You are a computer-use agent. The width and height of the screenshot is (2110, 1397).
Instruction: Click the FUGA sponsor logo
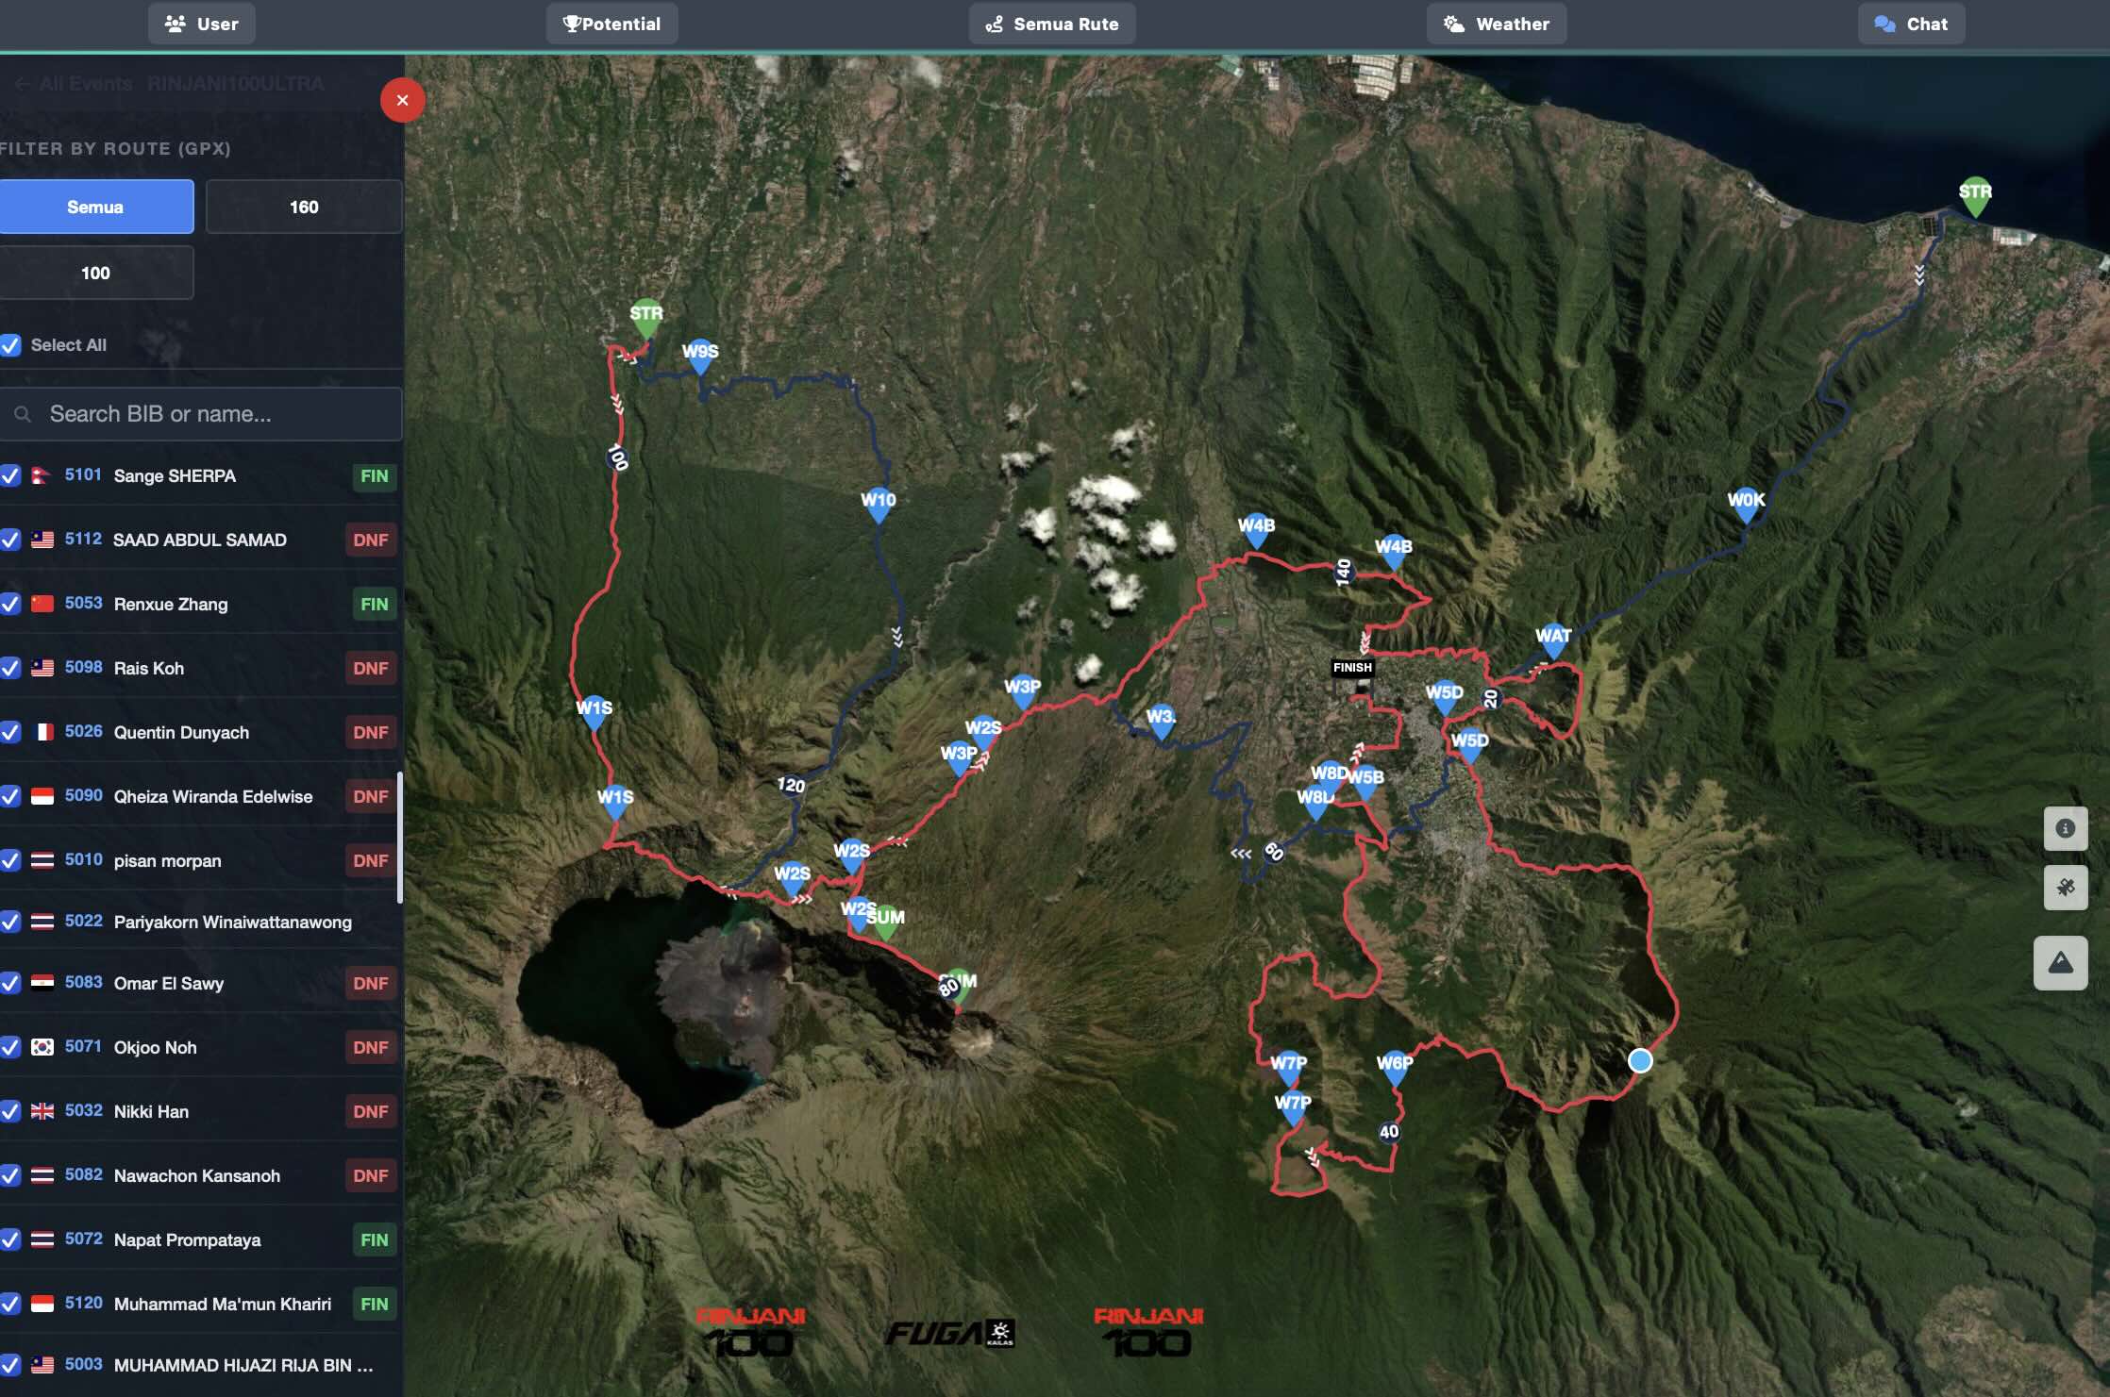pos(949,1332)
